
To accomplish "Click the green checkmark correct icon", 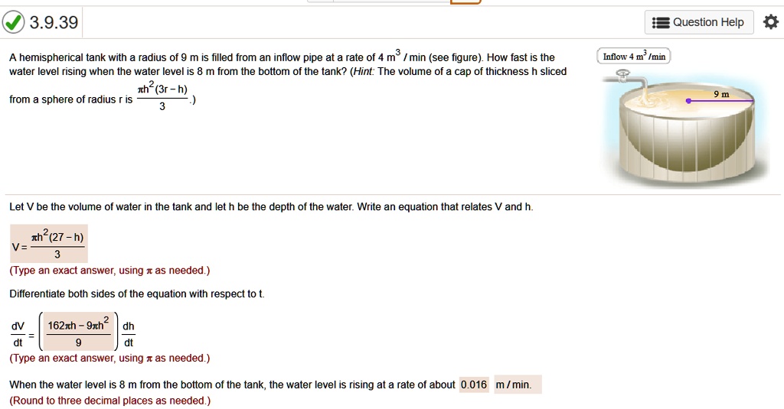I will 13,23.
